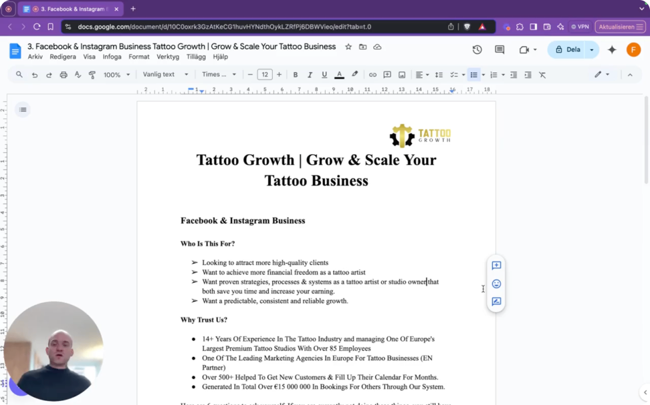Open the Infoga menu
Screen dimensions: 650x405
click(x=112, y=57)
